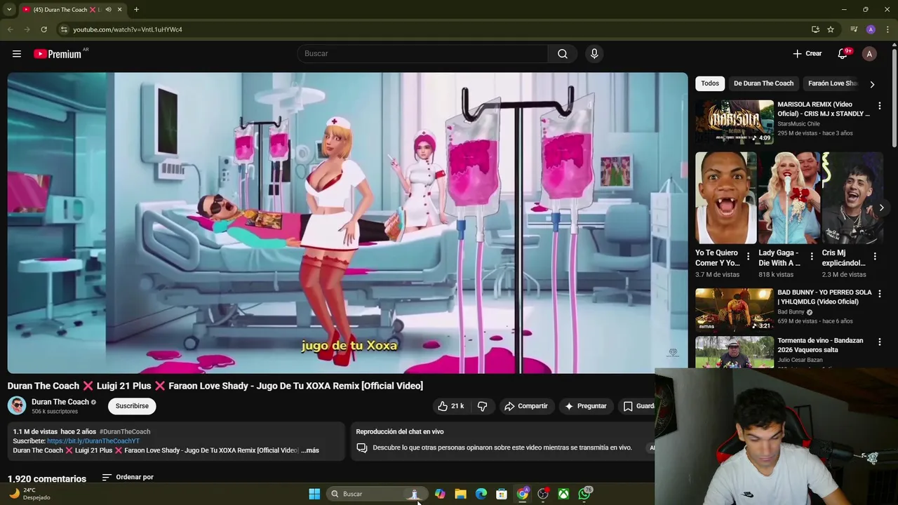Open Duran The Coach channel avatar
This screenshot has width=898, height=505.
pyautogui.click(x=17, y=405)
